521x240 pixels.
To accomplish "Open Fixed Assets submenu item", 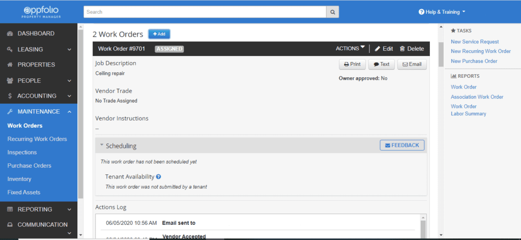I will click(23, 192).
